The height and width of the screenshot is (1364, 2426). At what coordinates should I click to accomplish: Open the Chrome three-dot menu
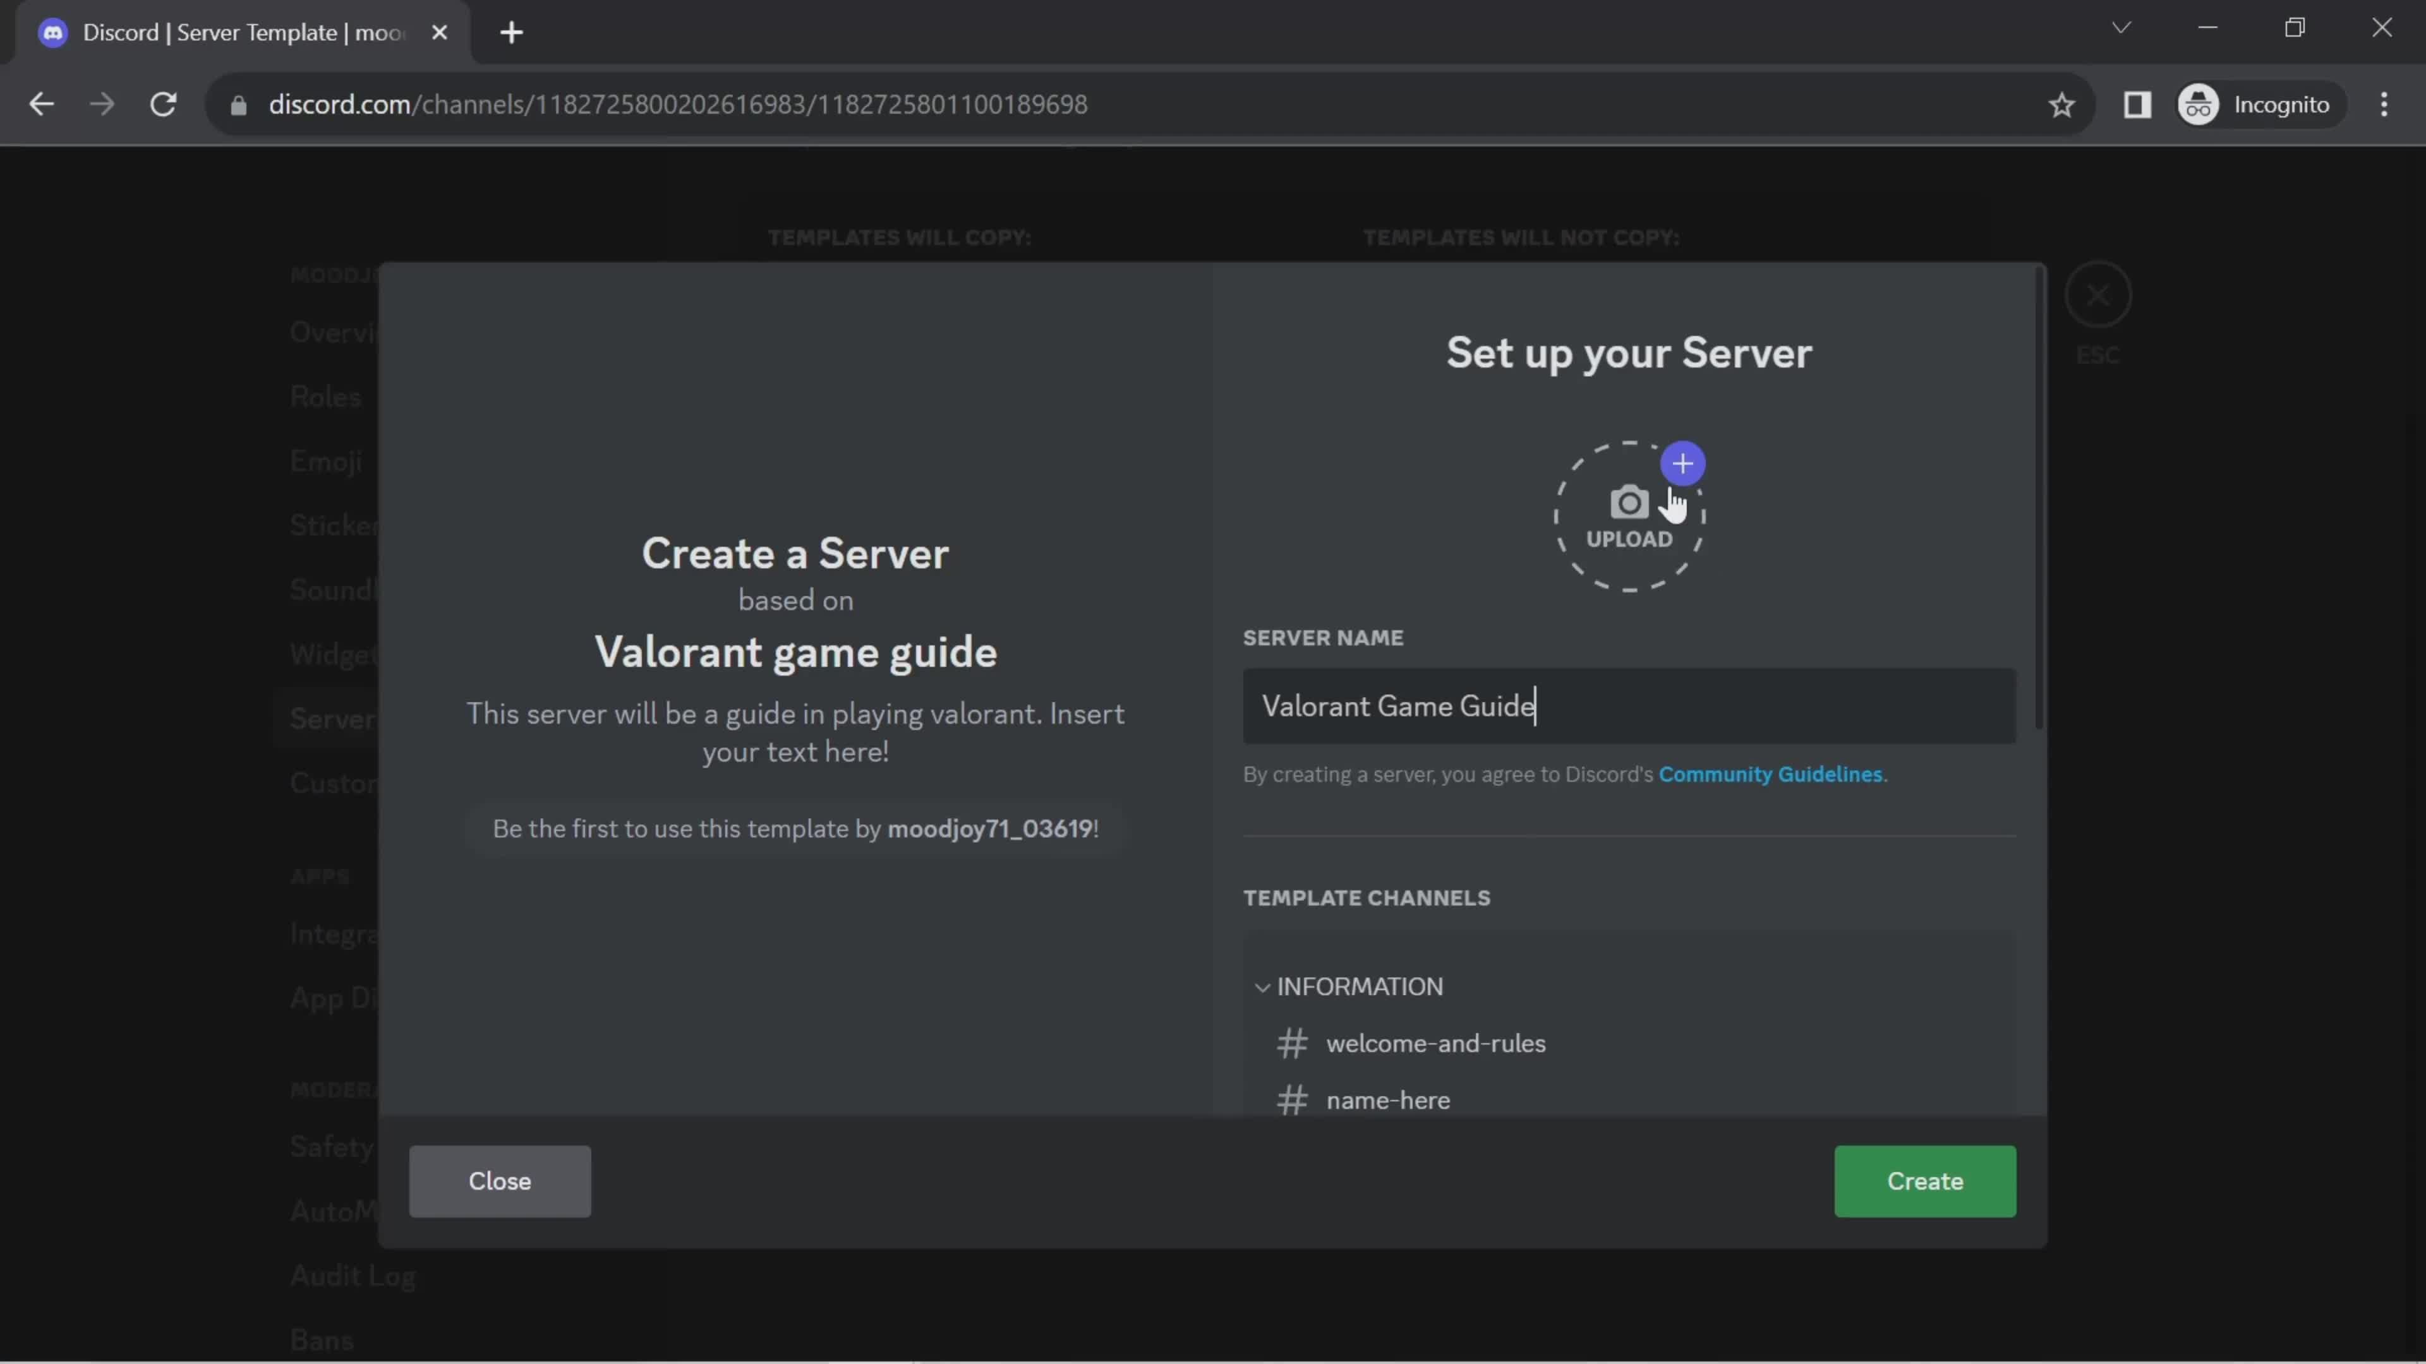tap(2384, 104)
